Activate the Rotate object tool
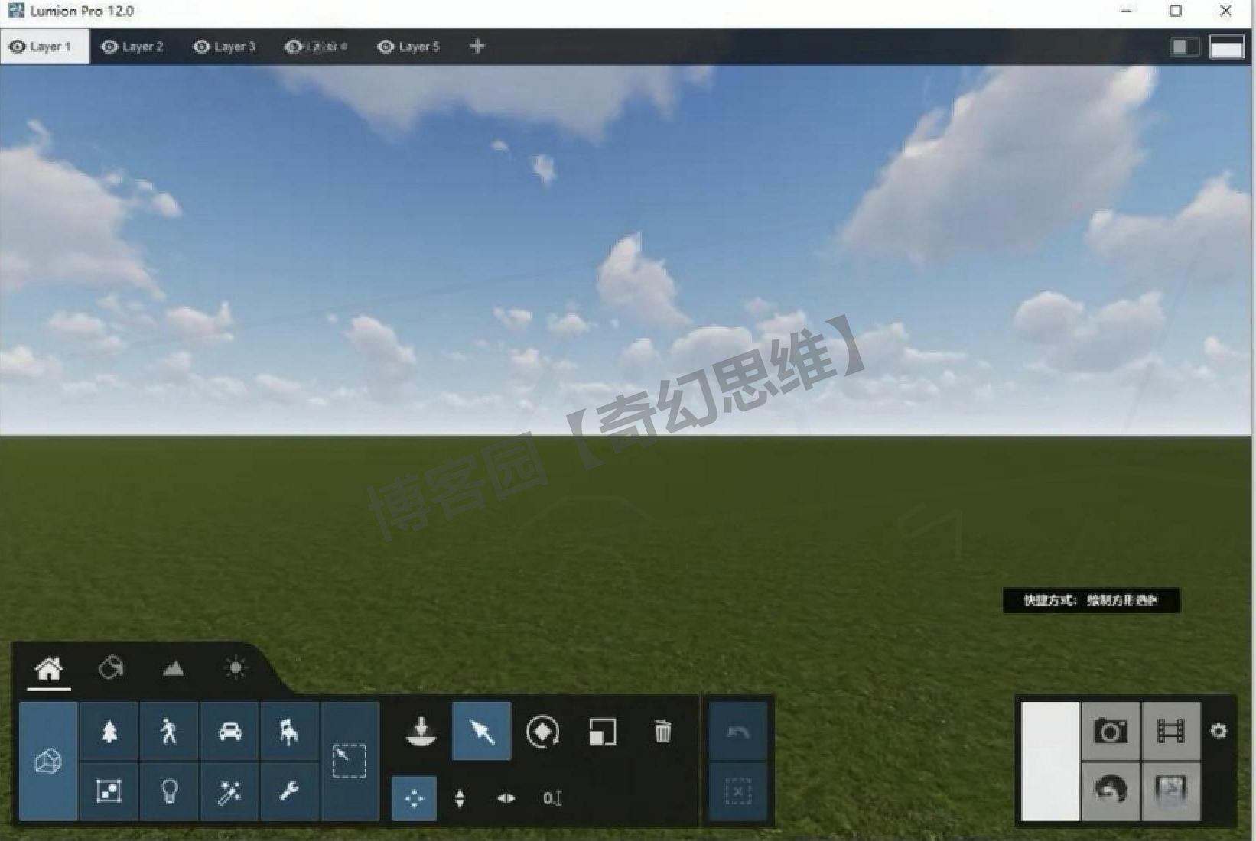The width and height of the screenshot is (1256, 841). click(x=542, y=732)
